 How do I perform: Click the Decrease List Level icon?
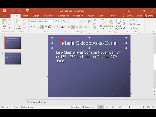click(x=81, y=21)
